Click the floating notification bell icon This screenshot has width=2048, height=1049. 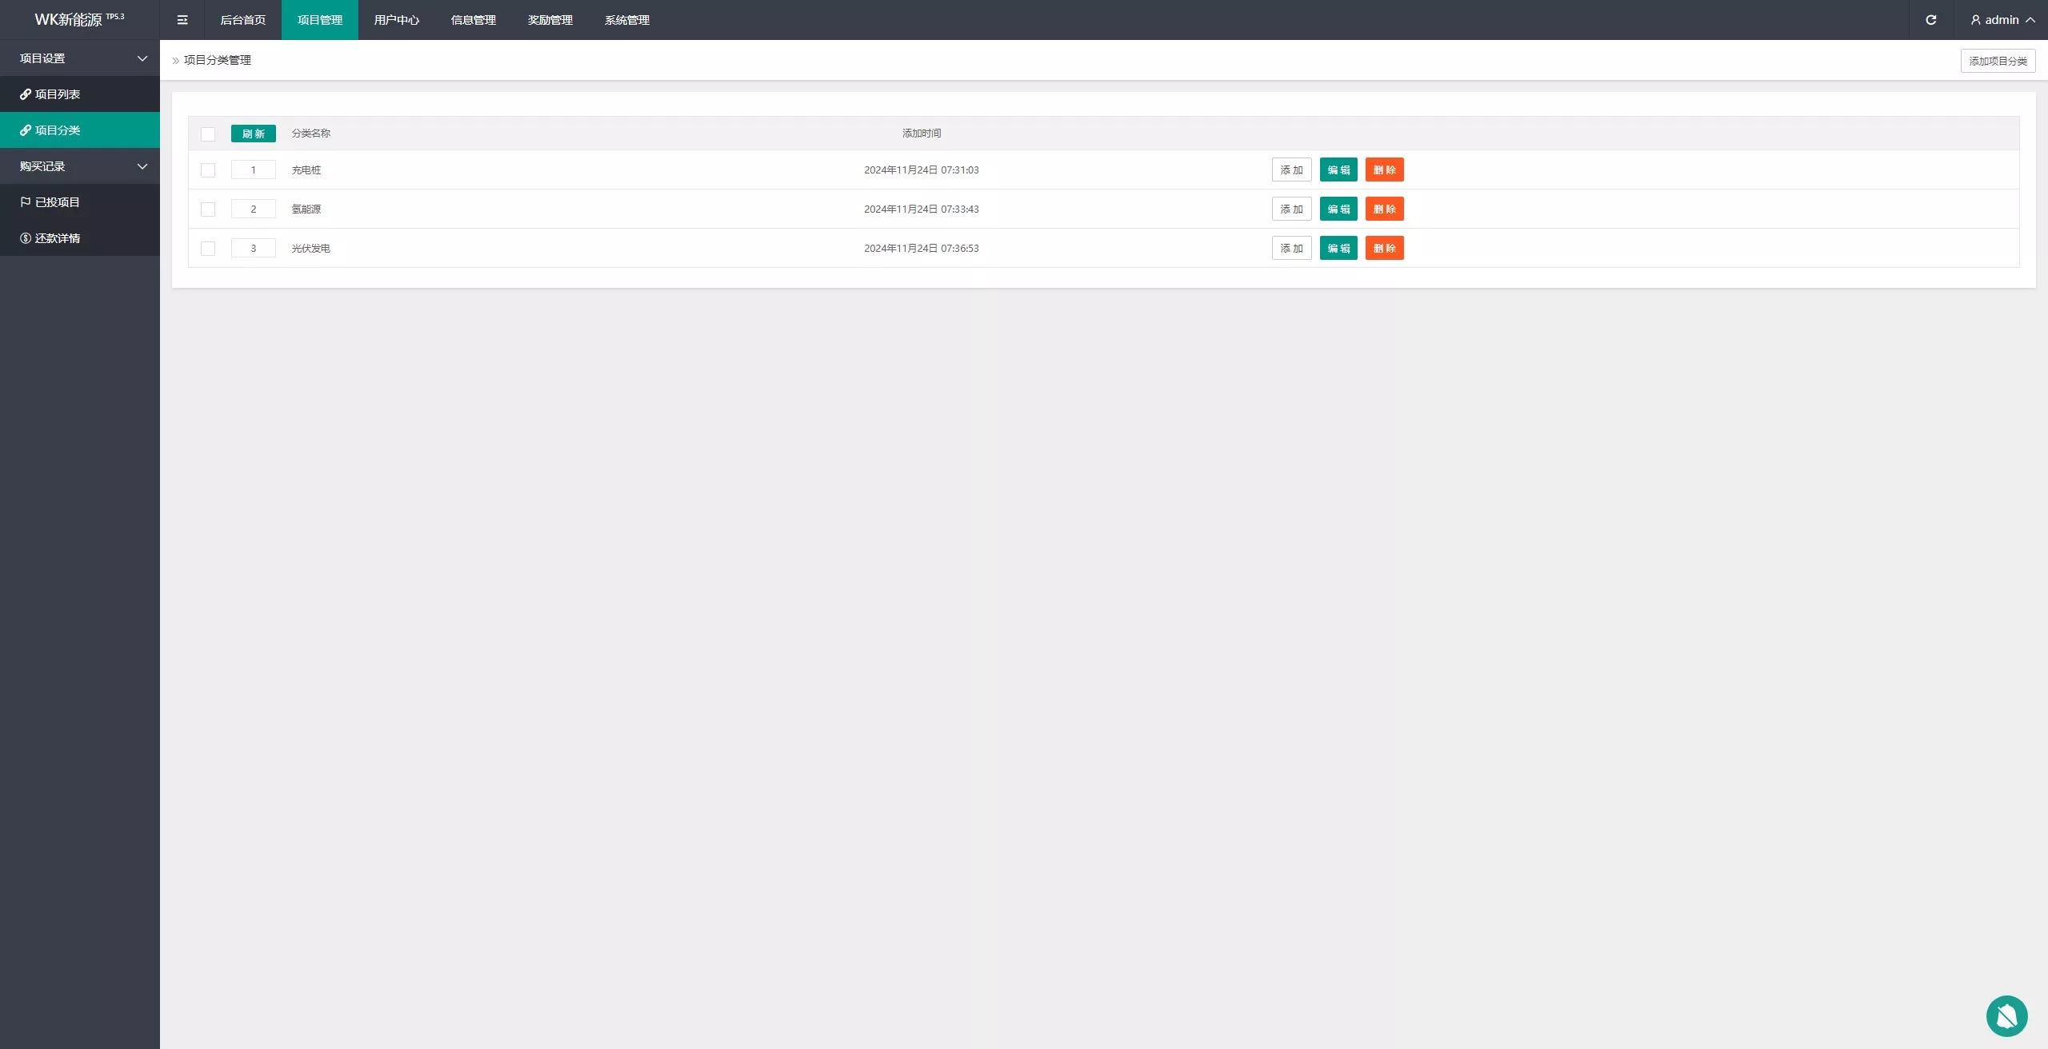pyautogui.click(x=2006, y=1015)
